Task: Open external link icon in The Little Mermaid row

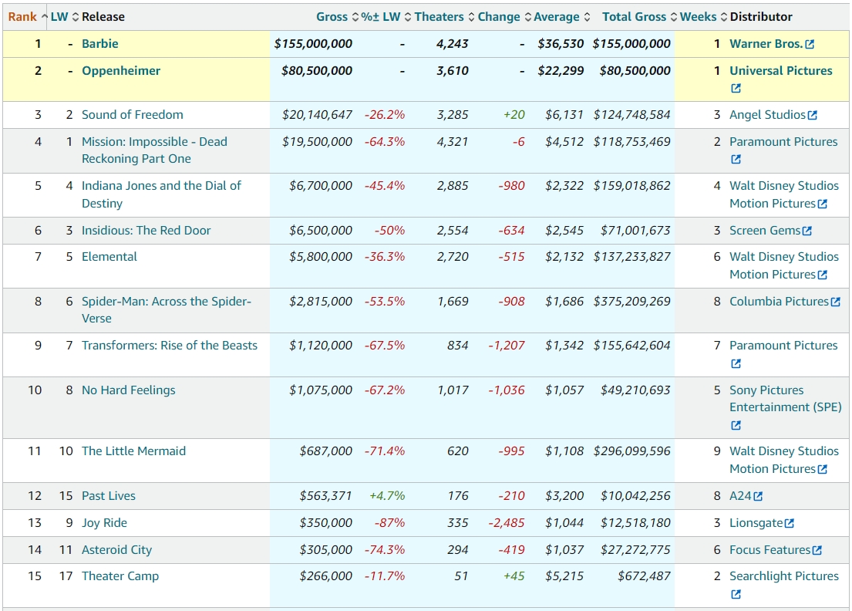Action: tap(823, 469)
